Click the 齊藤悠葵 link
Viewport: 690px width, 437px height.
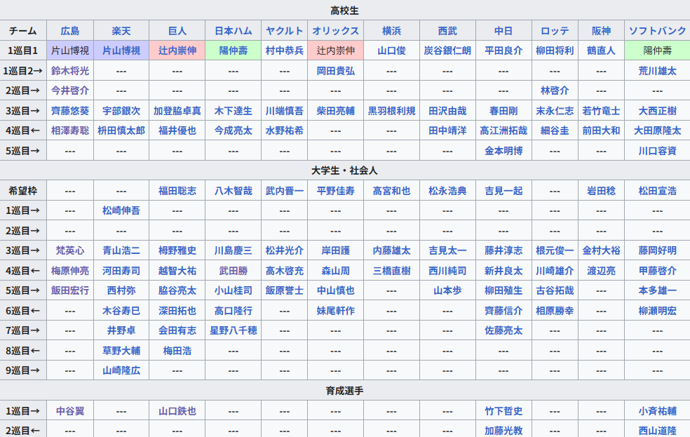point(70,111)
